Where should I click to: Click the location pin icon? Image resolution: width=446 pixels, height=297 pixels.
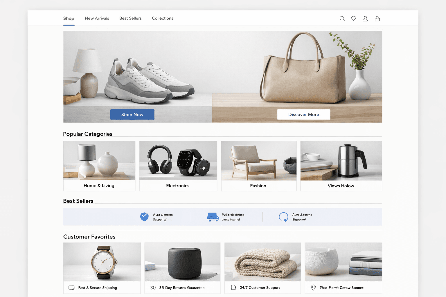click(313, 287)
